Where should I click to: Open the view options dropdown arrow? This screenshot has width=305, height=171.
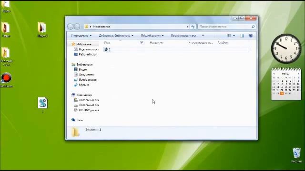[234, 36]
